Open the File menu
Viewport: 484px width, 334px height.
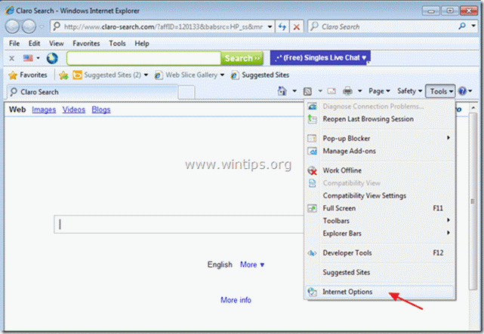14,44
